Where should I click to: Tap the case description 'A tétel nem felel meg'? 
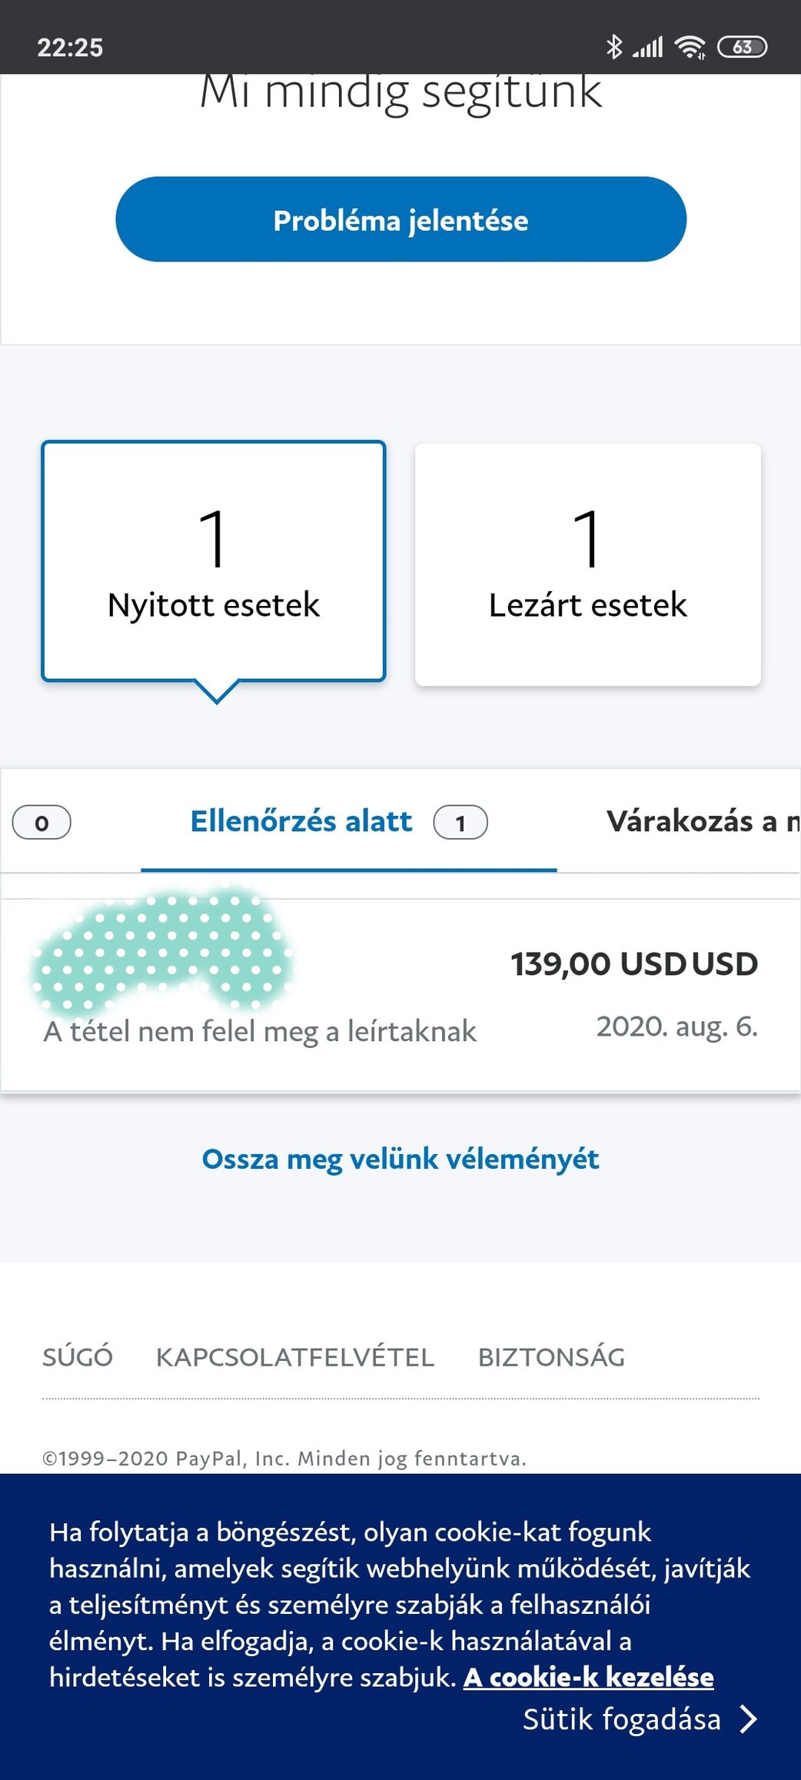point(260,1031)
